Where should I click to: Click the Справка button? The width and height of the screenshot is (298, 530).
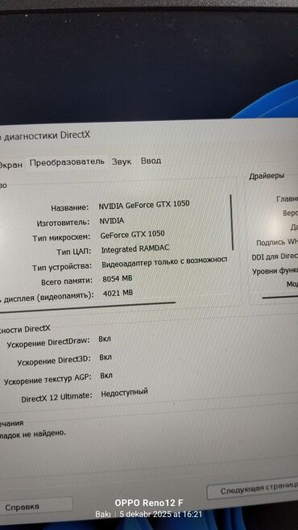(x=35, y=507)
